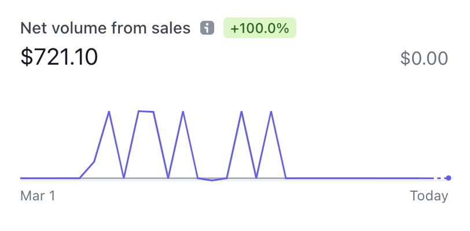Click the last peak of the chart line
The height and width of the screenshot is (231, 470).
point(271,111)
